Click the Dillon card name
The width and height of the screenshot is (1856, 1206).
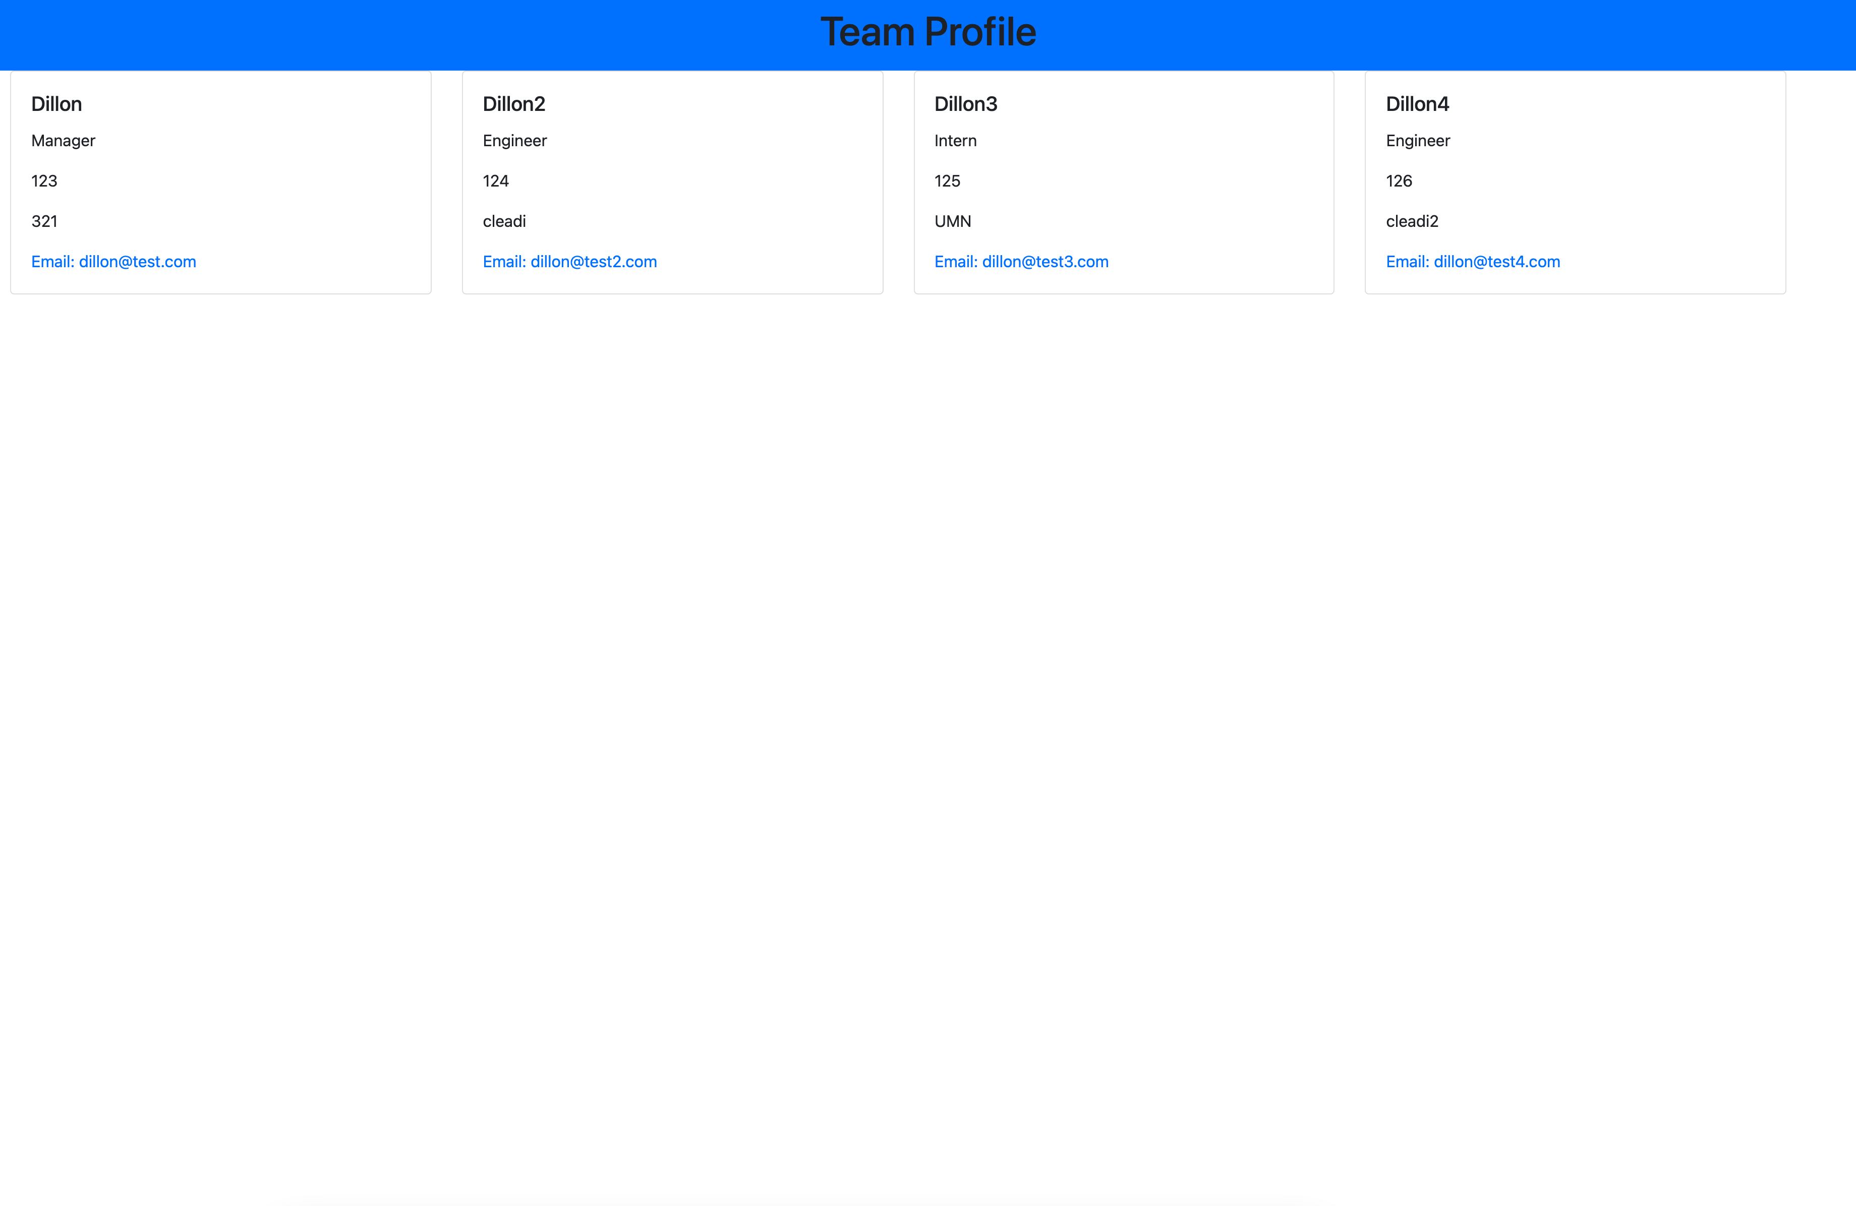(x=56, y=104)
